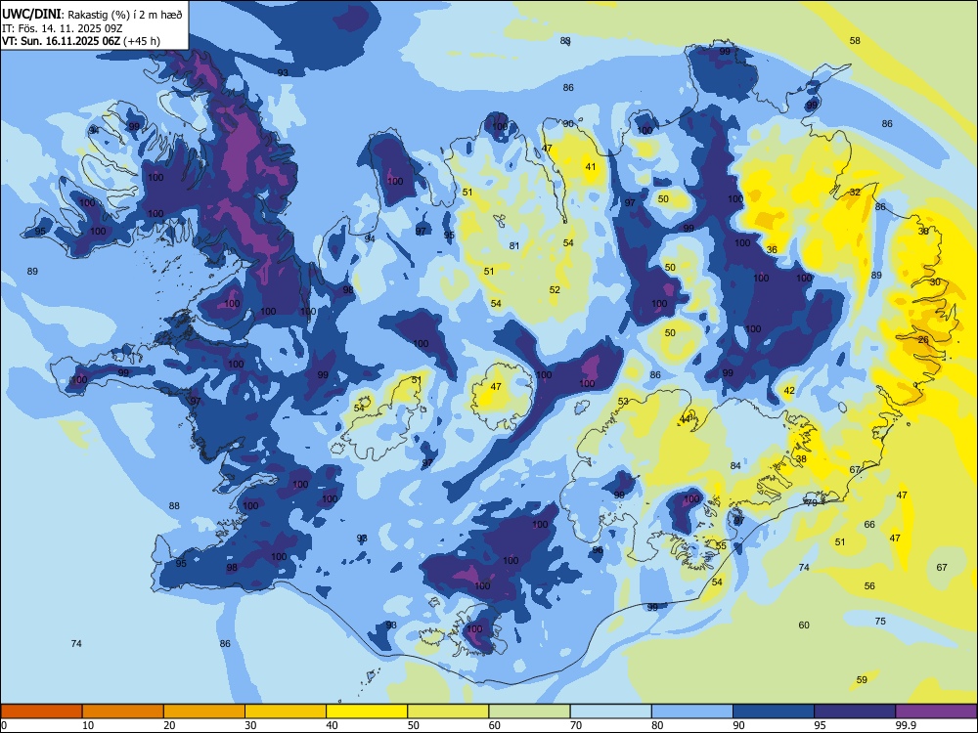The height and width of the screenshot is (733, 978).
Task: Click the "99.9" legend tick label
Action: click(905, 725)
